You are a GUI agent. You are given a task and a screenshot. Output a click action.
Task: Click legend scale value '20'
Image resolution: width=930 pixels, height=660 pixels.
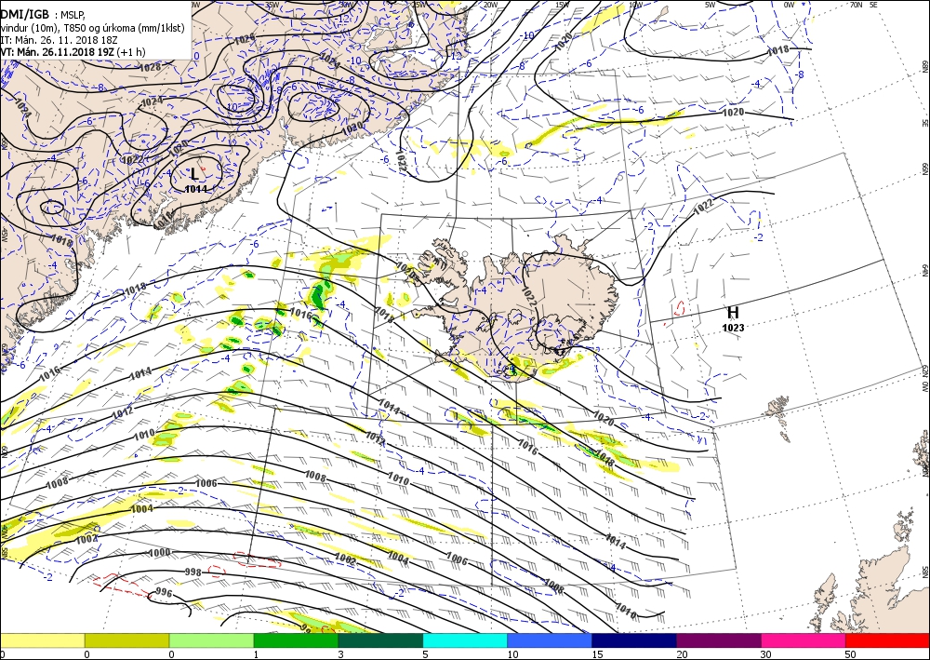pyautogui.click(x=682, y=654)
